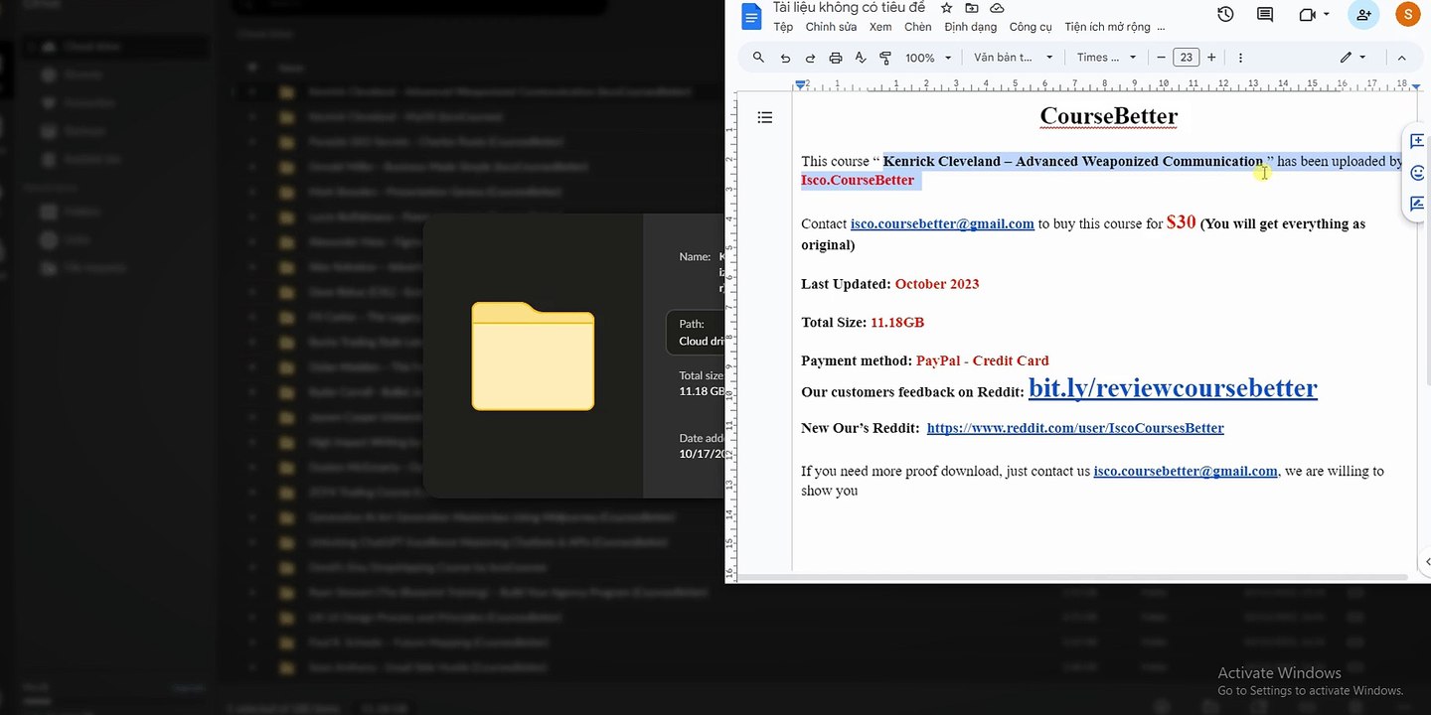
Task: Redo the action in Docs toolbar
Action: tap(811, 58)
